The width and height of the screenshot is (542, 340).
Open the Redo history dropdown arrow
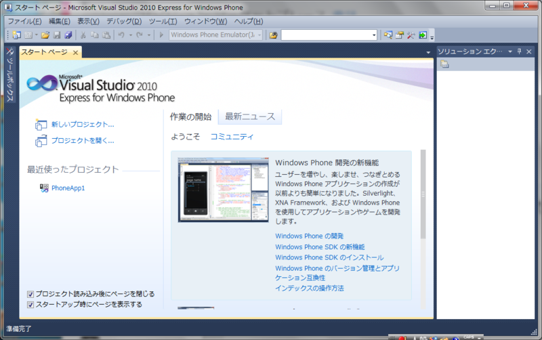[x=149, y=35]
